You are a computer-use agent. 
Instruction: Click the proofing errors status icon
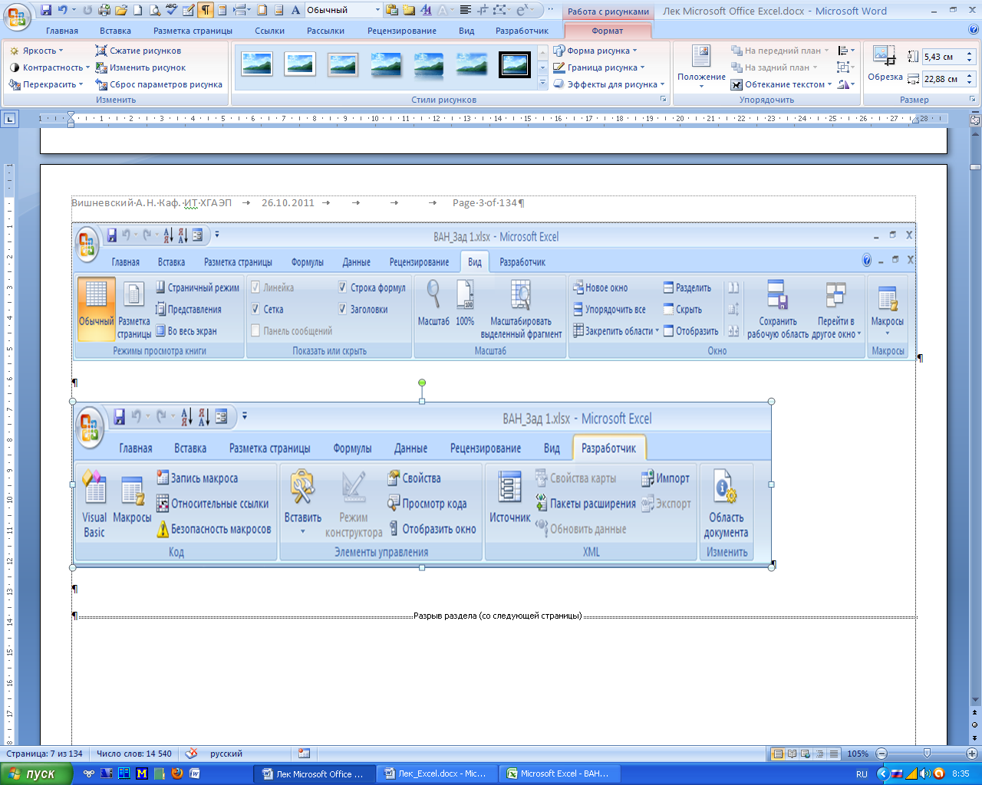tap(192, 754)
